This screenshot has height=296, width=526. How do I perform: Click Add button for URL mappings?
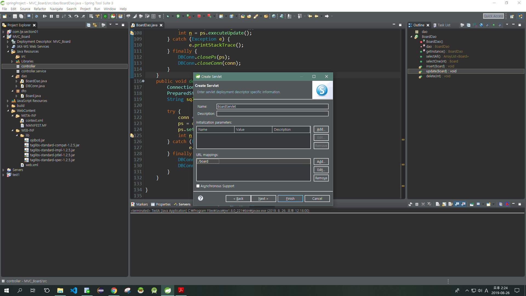[321, 162]
